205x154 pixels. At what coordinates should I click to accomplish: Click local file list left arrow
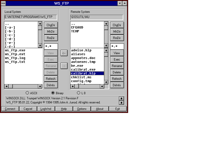(7, 86)
